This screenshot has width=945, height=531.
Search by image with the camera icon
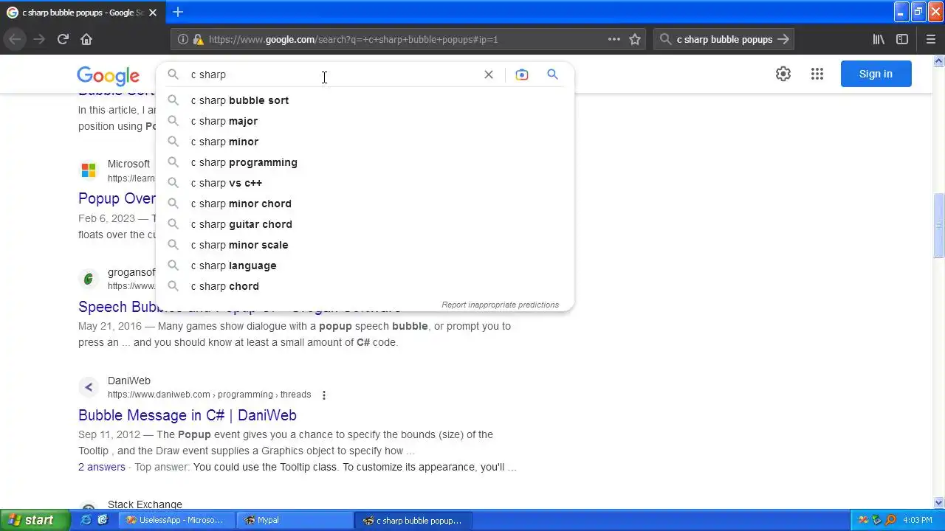tap(522, 74)
